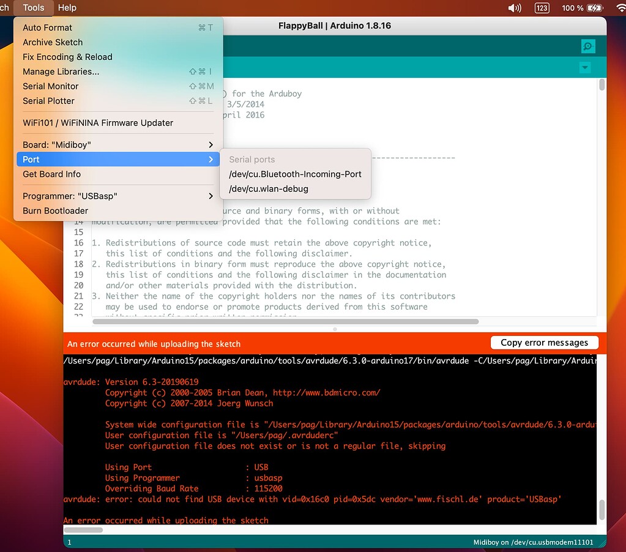Click "Using Programmer : usbasp" line

[x=193, y=478]
